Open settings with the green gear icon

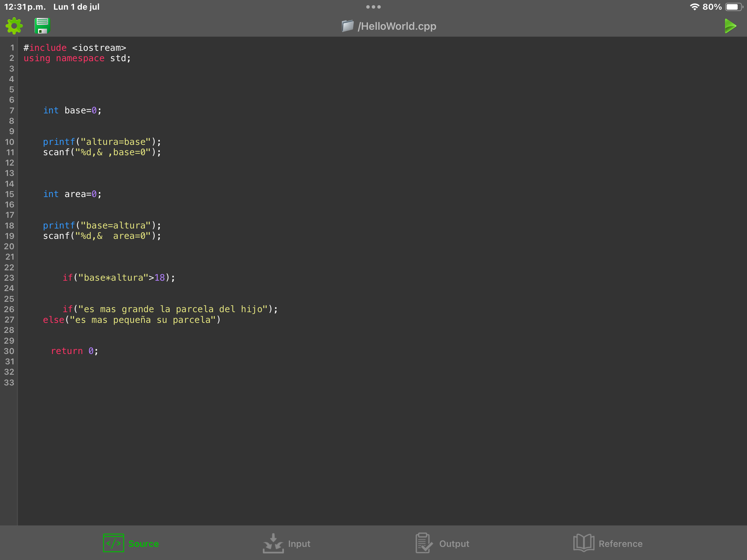click(14, 26)
